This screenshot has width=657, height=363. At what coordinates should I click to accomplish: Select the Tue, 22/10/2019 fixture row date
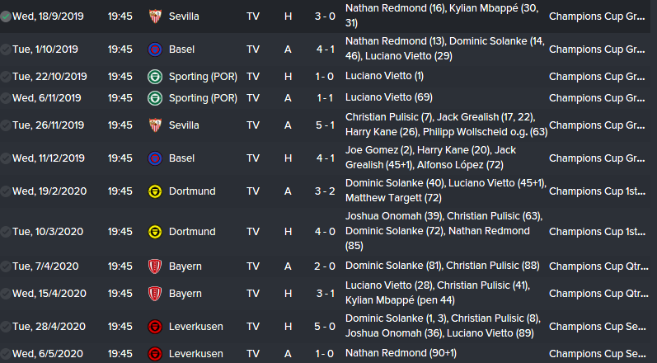[49, 77]
